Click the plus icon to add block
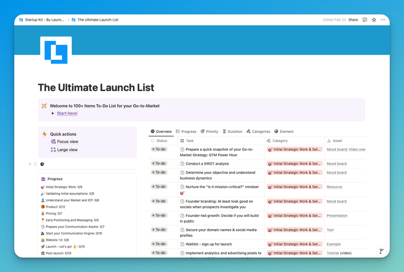 [30, 164]
